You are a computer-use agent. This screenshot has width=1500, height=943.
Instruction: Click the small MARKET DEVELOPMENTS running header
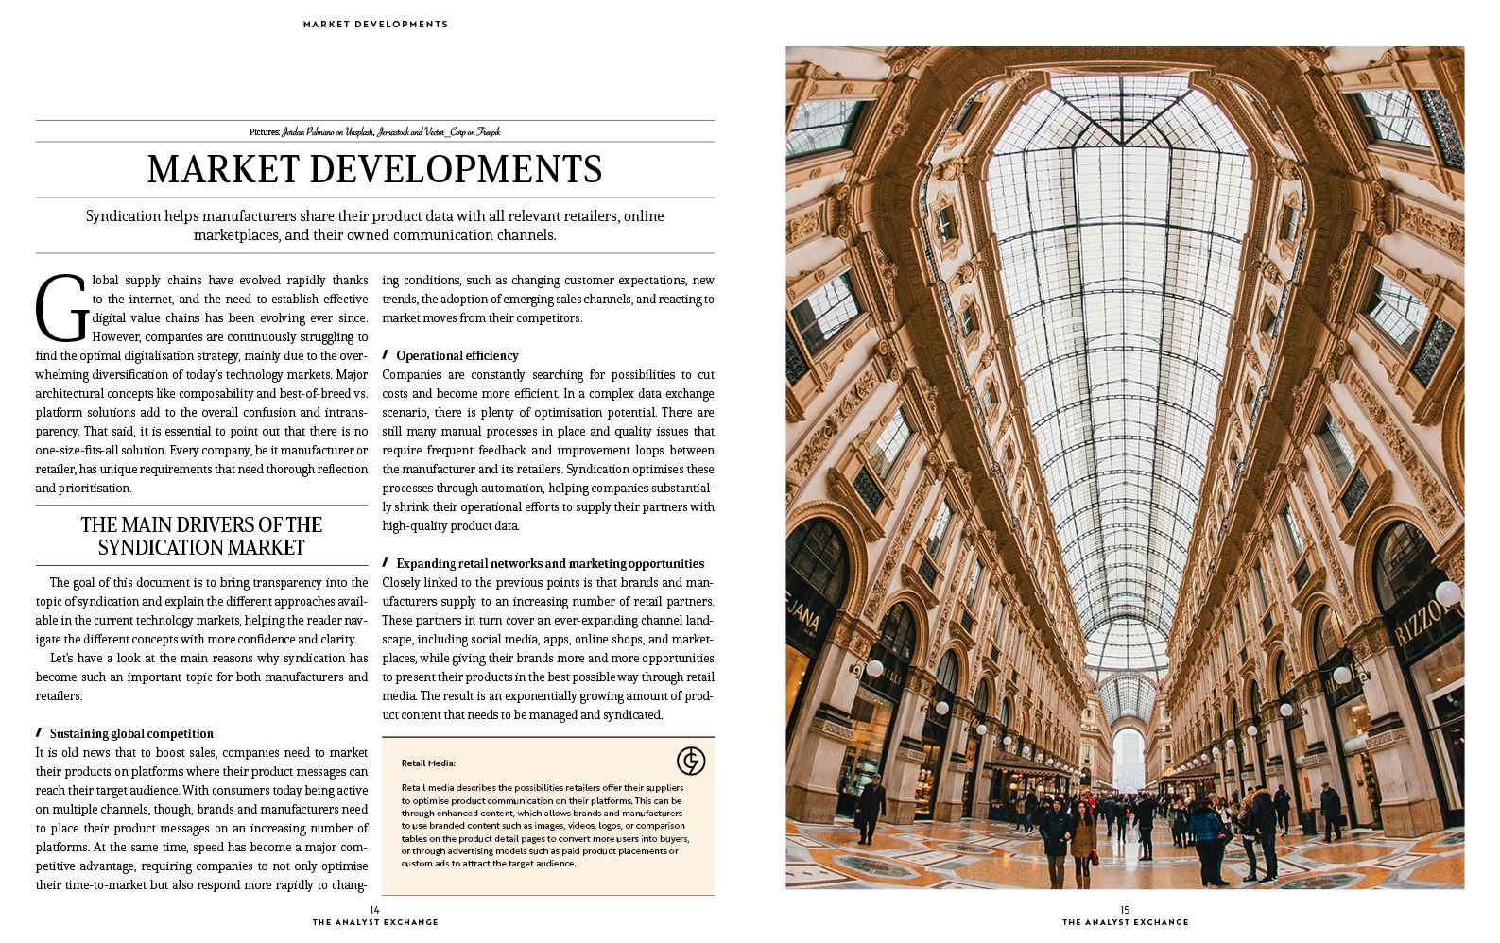[375, 25]
